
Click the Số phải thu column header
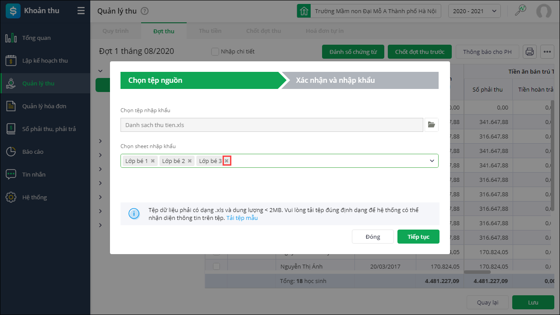click(x=488, y=89)
